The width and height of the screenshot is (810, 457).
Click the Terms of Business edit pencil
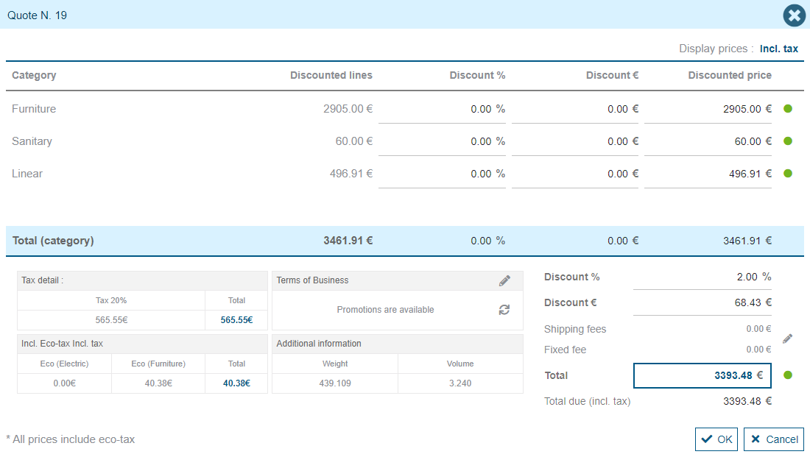504,280
